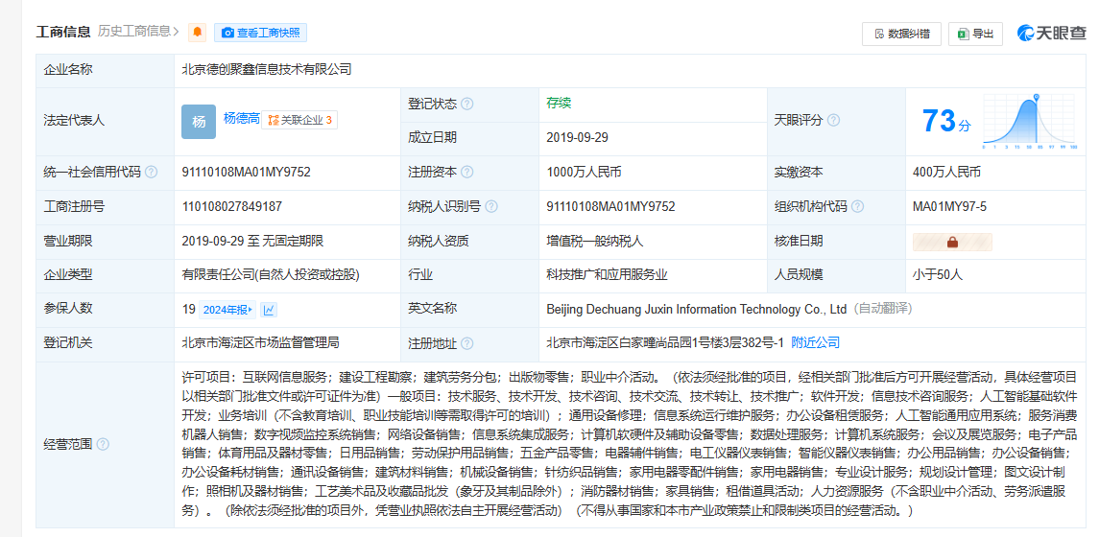Click 数据纠错 button

[901, 34]
